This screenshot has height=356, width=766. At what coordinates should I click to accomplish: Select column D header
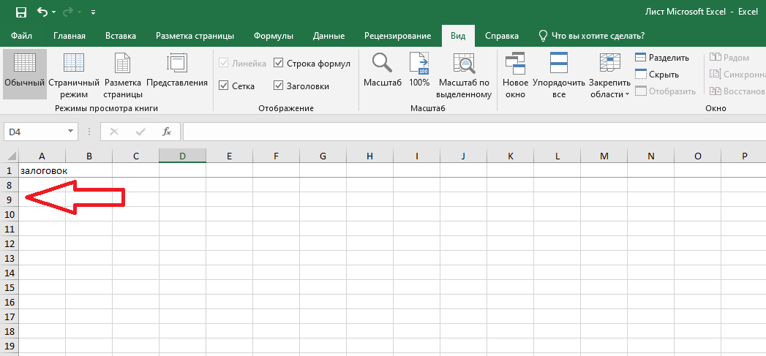(x=183, y=156)
